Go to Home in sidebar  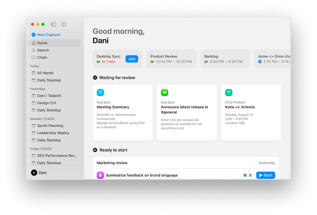point(54,43)
